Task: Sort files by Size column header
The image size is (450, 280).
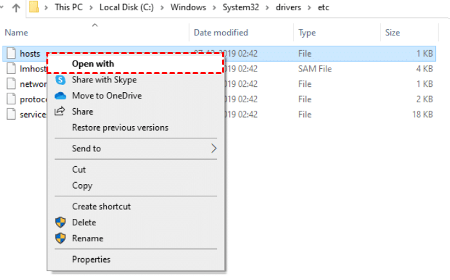Action: click(392, 32)
